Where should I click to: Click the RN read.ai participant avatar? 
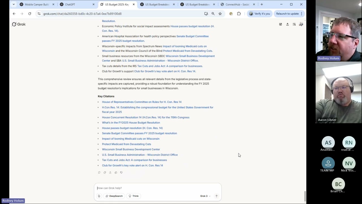pyautogui.click(x=349, y=143)
